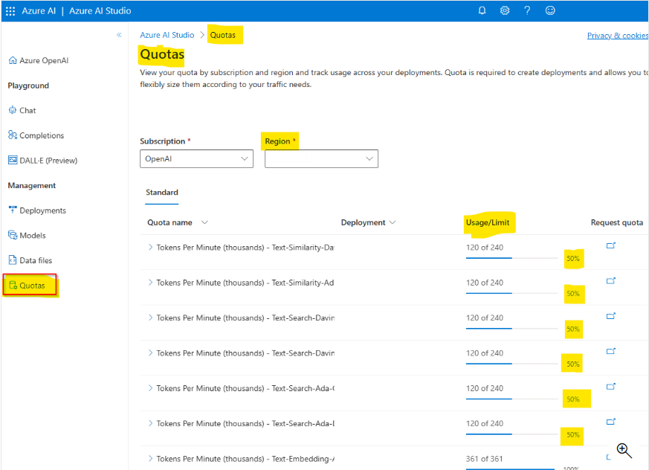Open the app launcher waffle icon
The image size is (649, 470).
tap(10, 11)
